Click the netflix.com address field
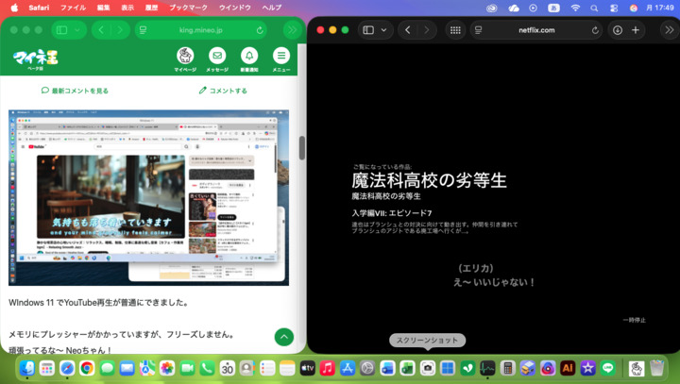The image size is (680, 384). tap(536, 30)
